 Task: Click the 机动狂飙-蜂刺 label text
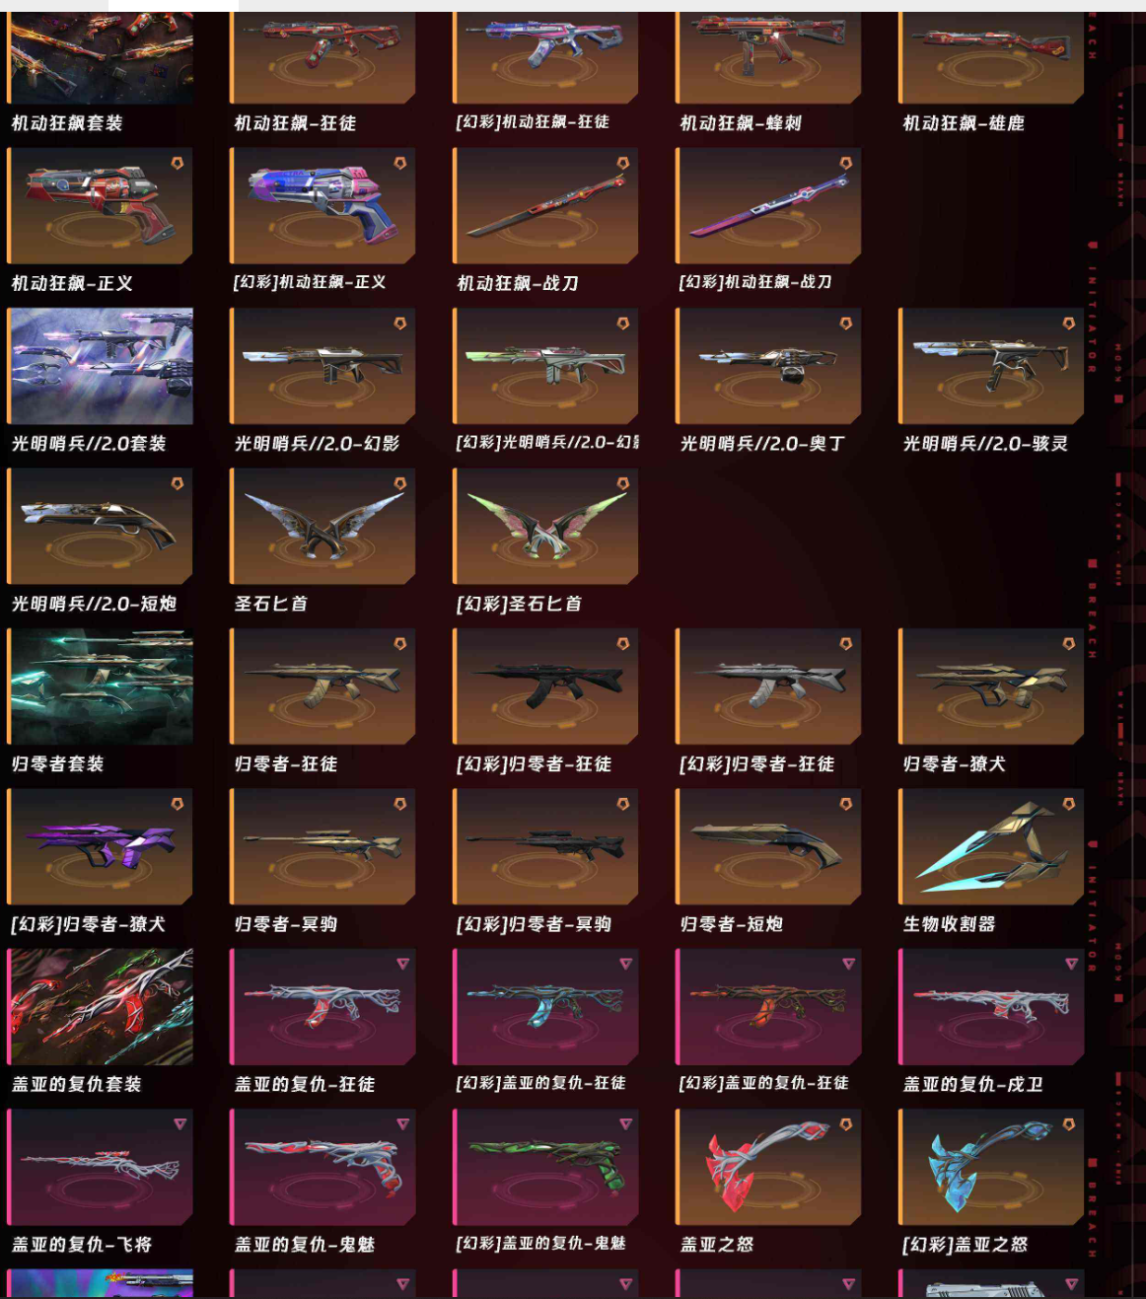(x=741, y=123)
